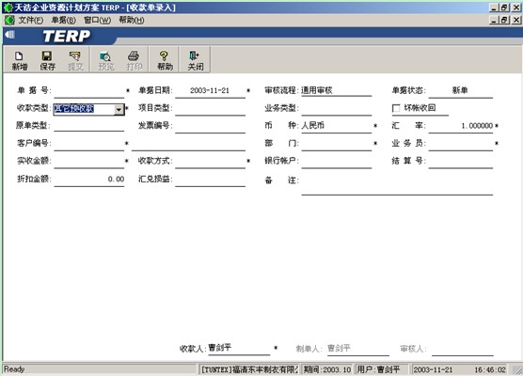Click the 打印 (Print) printer icon
Viewport: 523px width, 376px height.
coord(135,60)
